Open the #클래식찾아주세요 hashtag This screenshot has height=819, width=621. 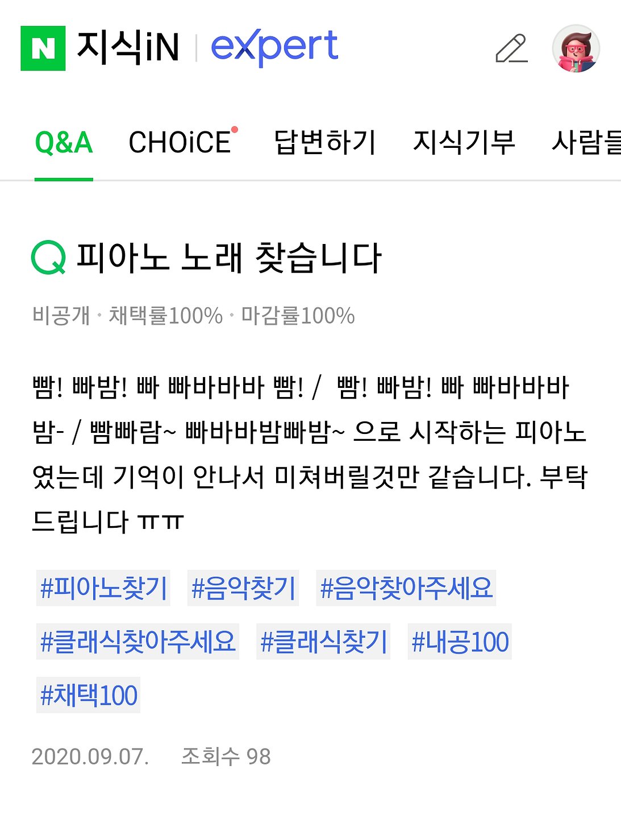(x=137, y=642)
